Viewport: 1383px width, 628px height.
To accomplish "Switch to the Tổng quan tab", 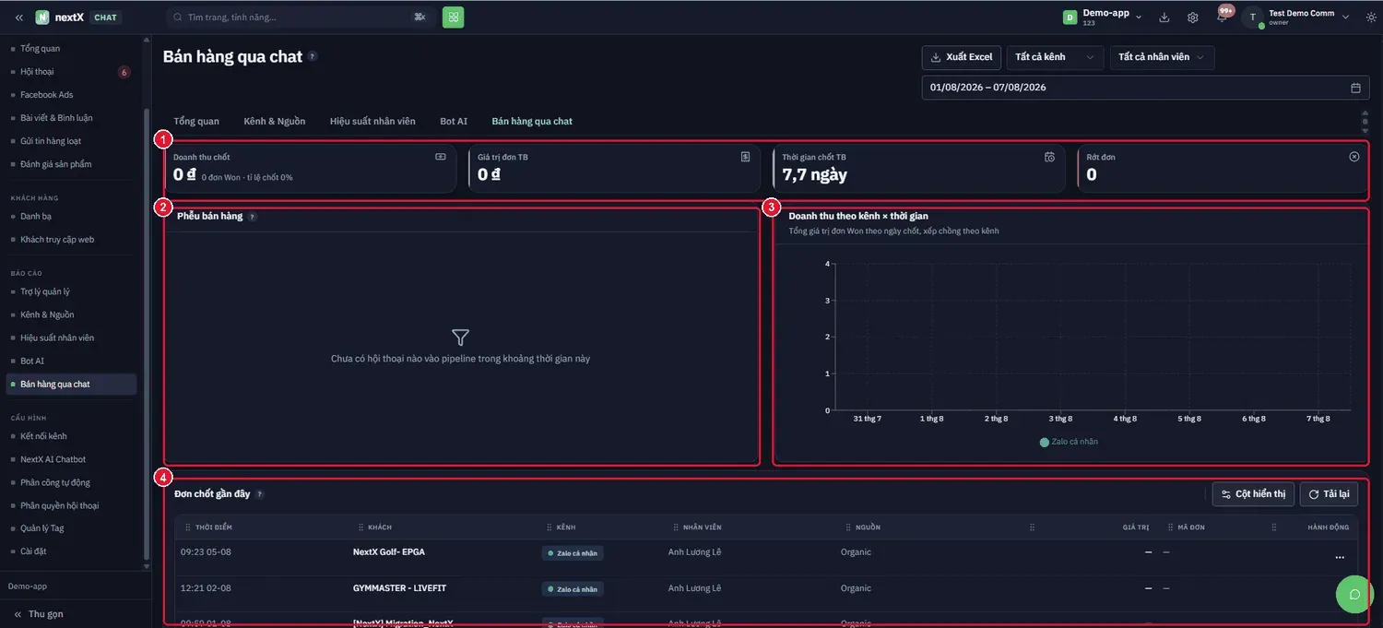I will pyautogui.click(x=196, y=122).
